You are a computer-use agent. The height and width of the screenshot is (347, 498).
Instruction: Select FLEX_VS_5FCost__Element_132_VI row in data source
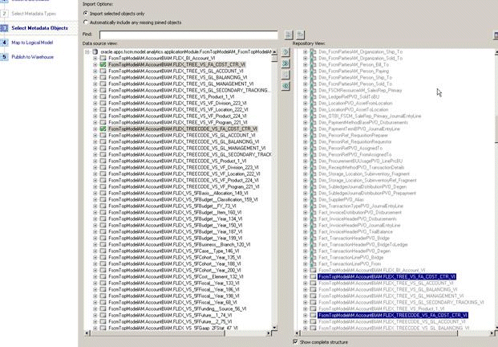pos(176,276)
